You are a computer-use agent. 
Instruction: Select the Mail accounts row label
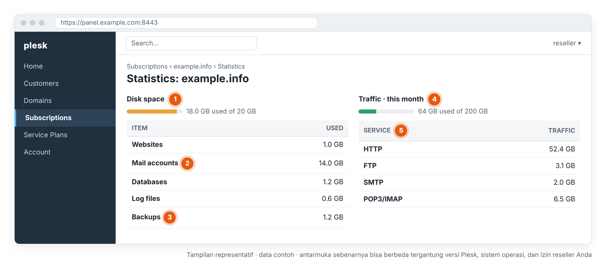pyautogui.click(x=155, y=163)
